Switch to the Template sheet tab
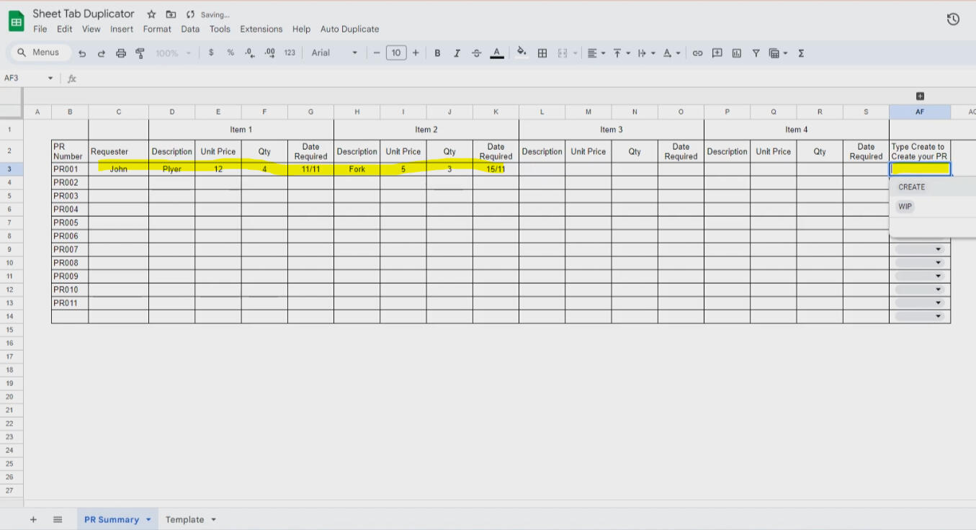Image resolution: width=976 pixels, height=530 pixels. point(184,520)
